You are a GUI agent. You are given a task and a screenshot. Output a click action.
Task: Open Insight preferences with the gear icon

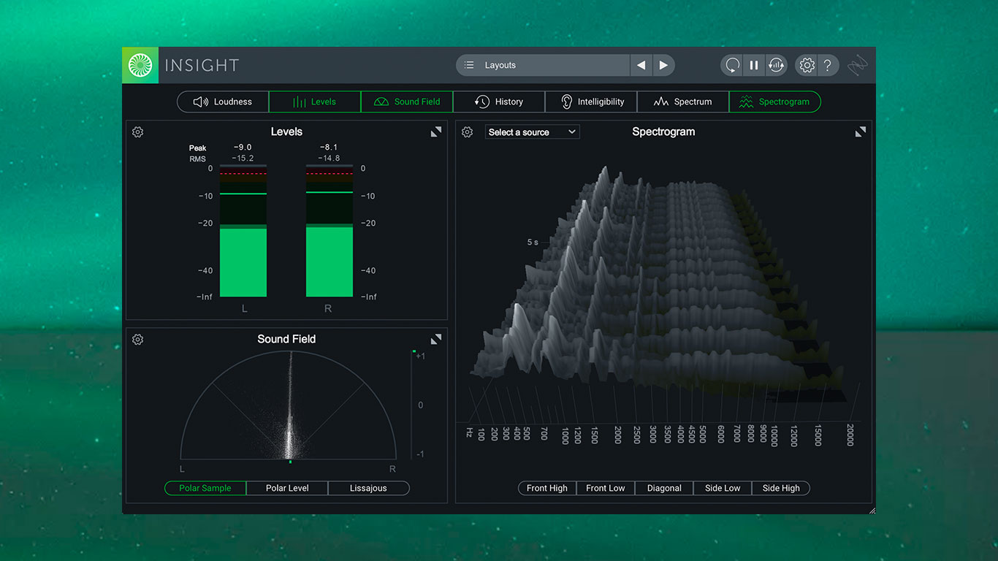[807, 65]
